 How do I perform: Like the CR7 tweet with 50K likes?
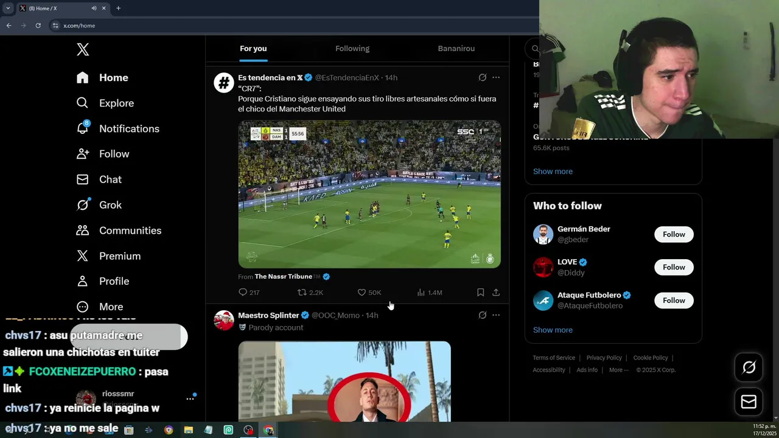(x=369, y=293)
